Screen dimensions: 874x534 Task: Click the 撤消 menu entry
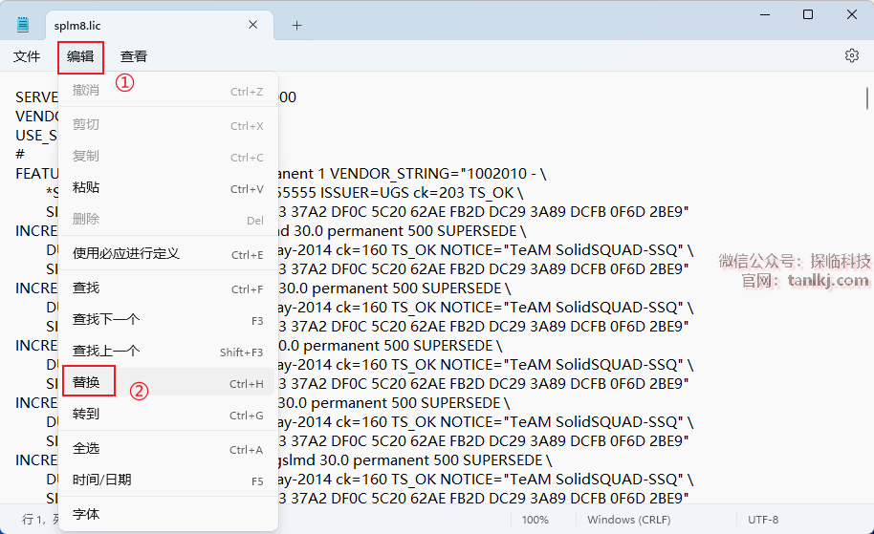click(x=167, y=90)
